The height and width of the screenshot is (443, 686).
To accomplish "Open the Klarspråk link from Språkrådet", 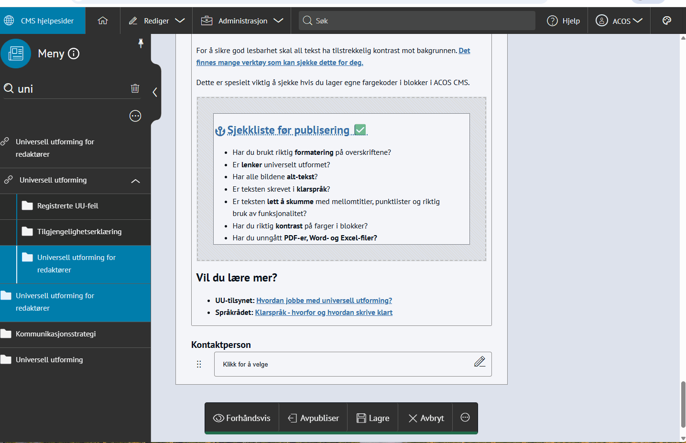I will [324, 313].
